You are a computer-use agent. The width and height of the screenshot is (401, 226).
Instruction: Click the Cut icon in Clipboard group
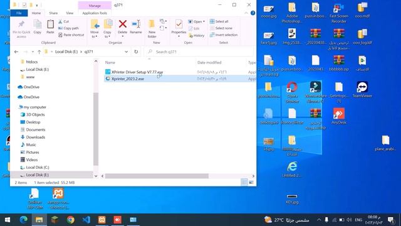point(60,21)
